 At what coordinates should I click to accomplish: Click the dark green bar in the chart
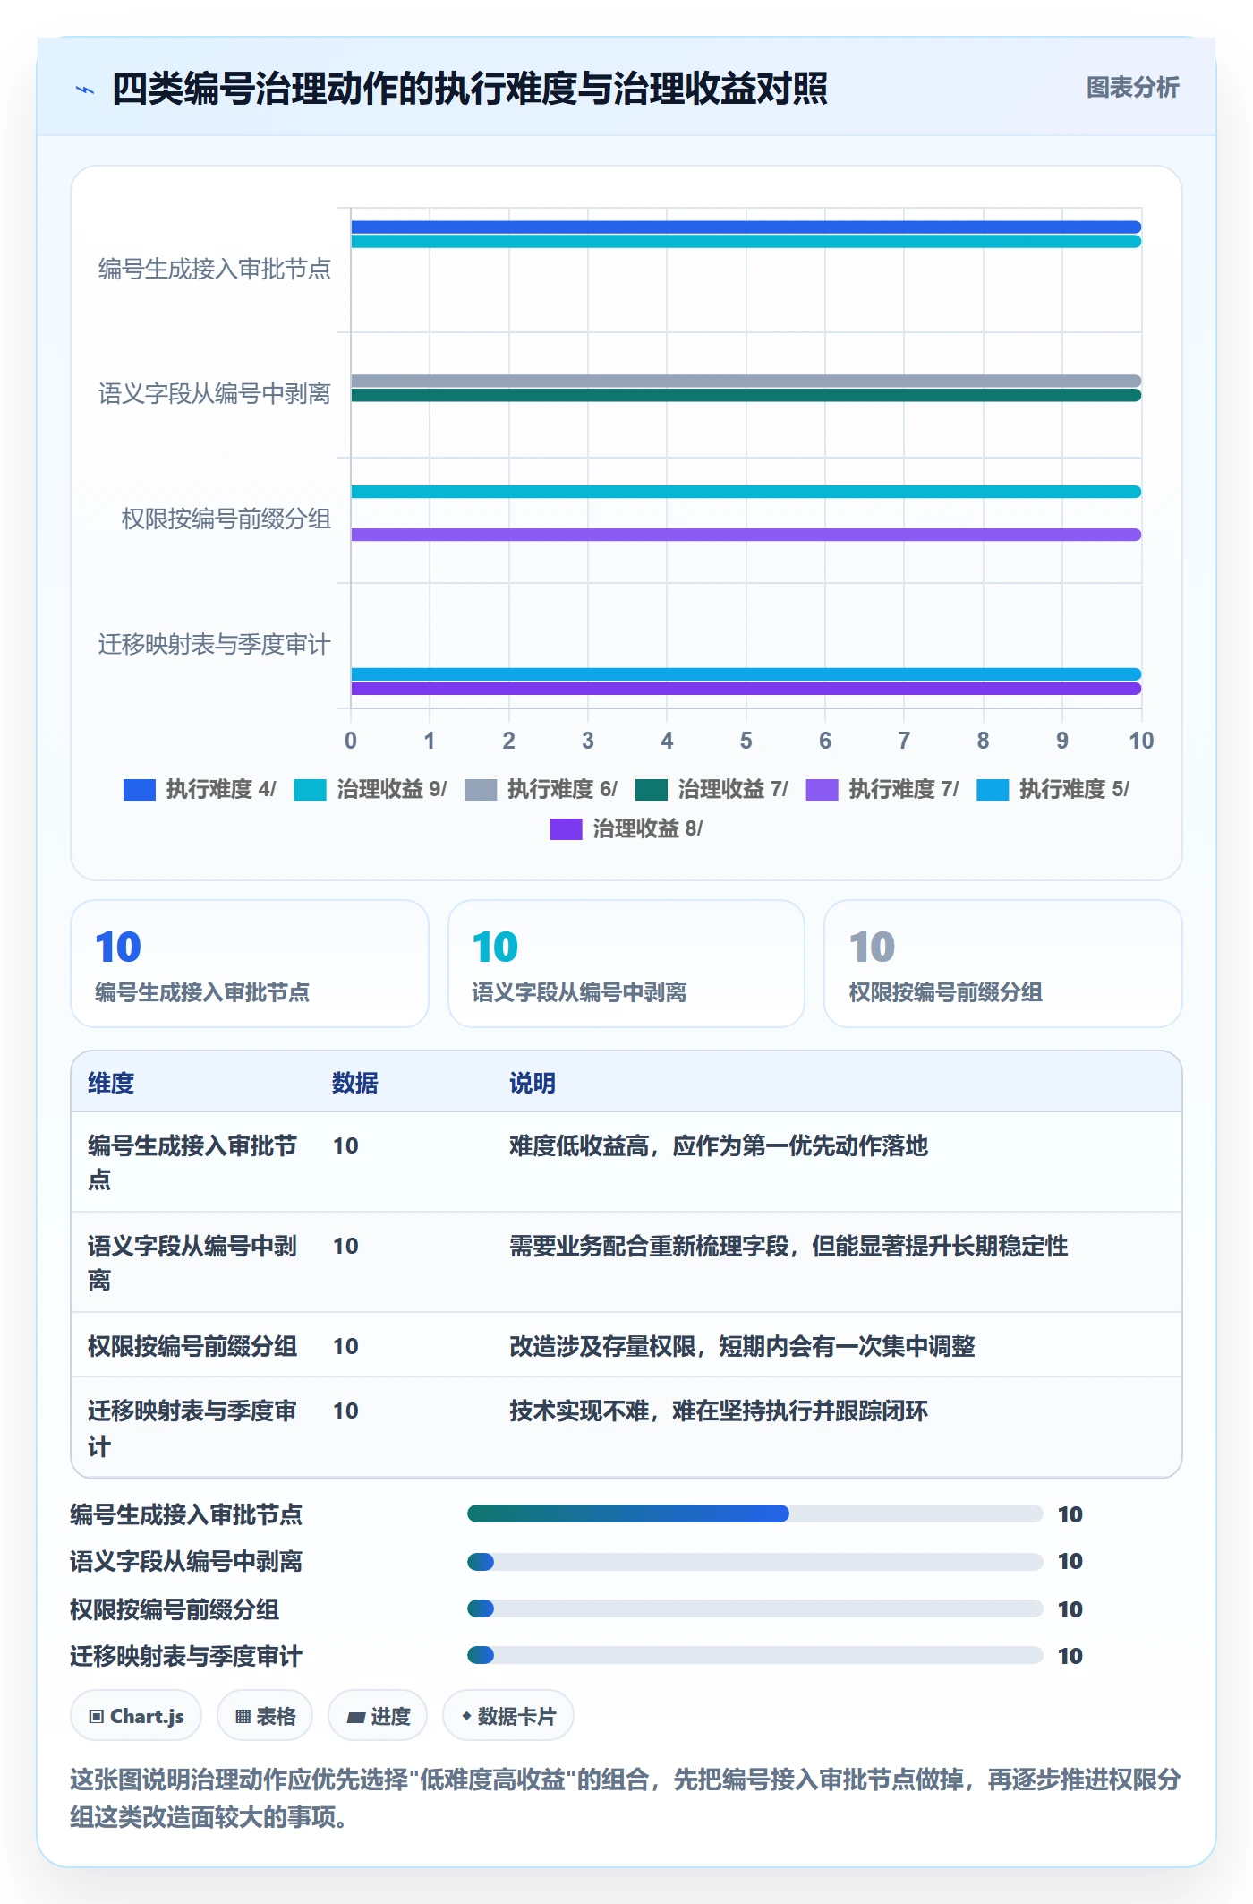(x=746, y=395)
